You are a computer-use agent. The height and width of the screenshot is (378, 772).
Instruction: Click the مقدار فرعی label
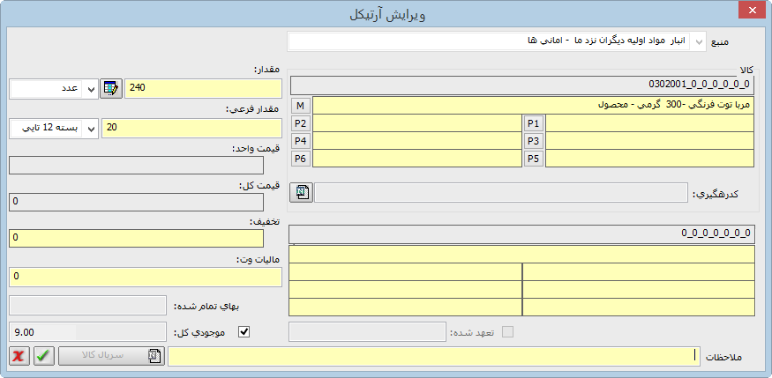[253, 110]
